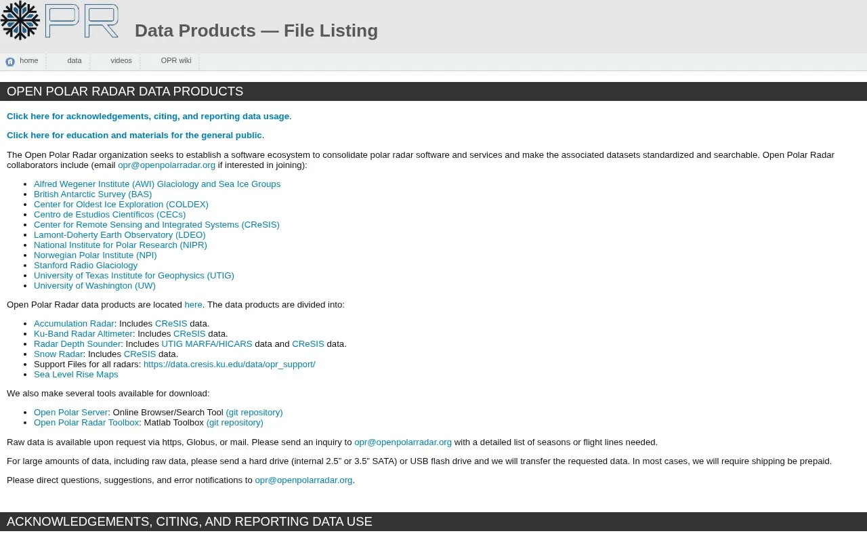The height and width of the screenshot is (542, 867).
Task: Open the opr_support data URL link
Action: 230,364
